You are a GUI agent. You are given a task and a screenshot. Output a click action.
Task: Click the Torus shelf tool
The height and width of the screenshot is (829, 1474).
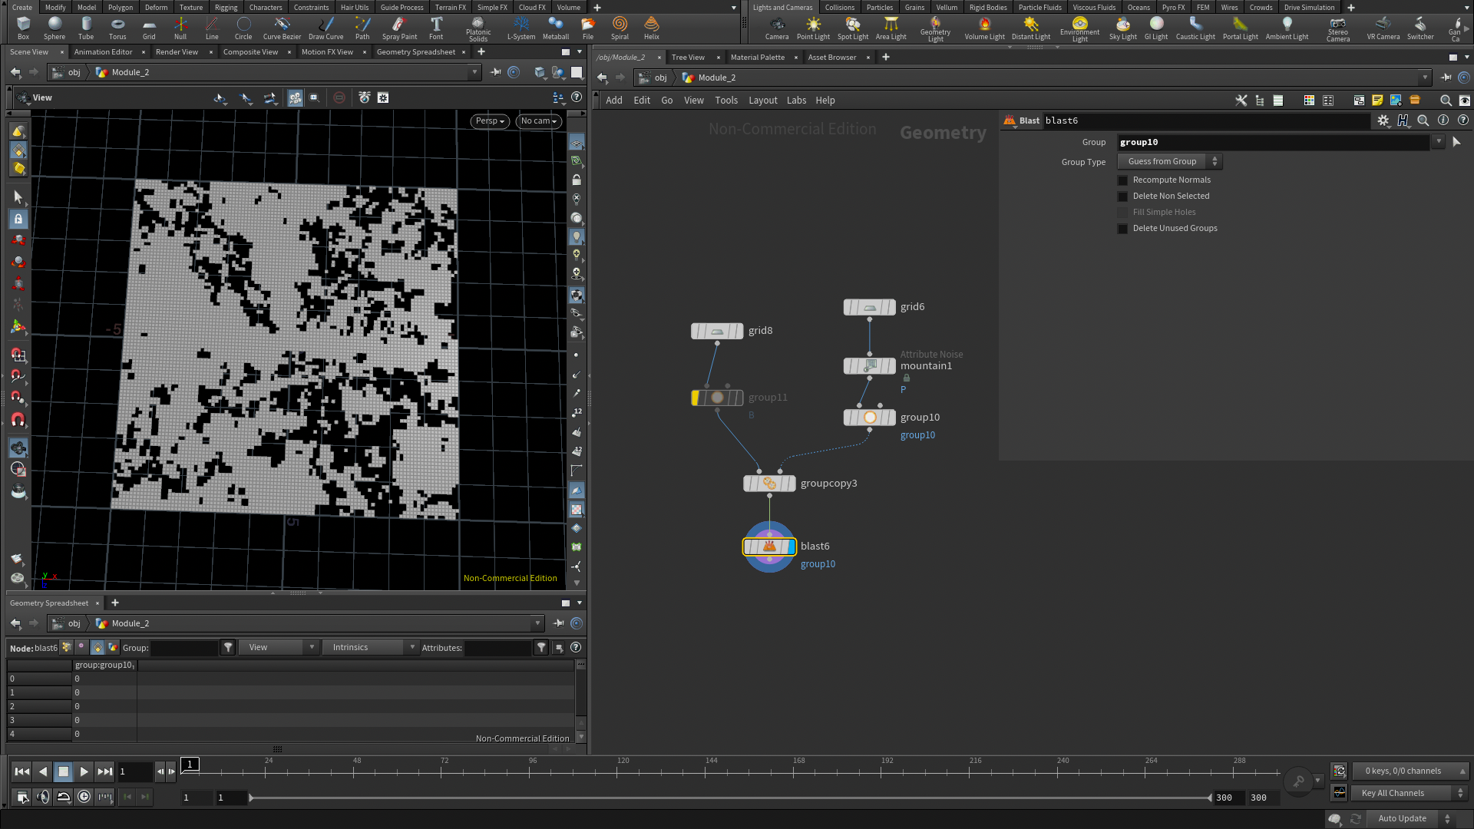point(117,28)
